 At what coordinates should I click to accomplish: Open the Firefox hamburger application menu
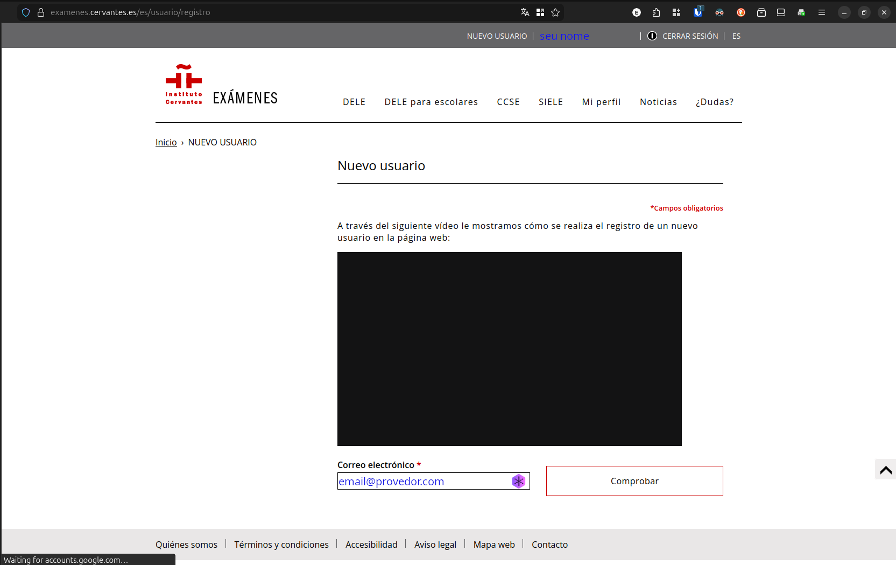click(821, 12)
